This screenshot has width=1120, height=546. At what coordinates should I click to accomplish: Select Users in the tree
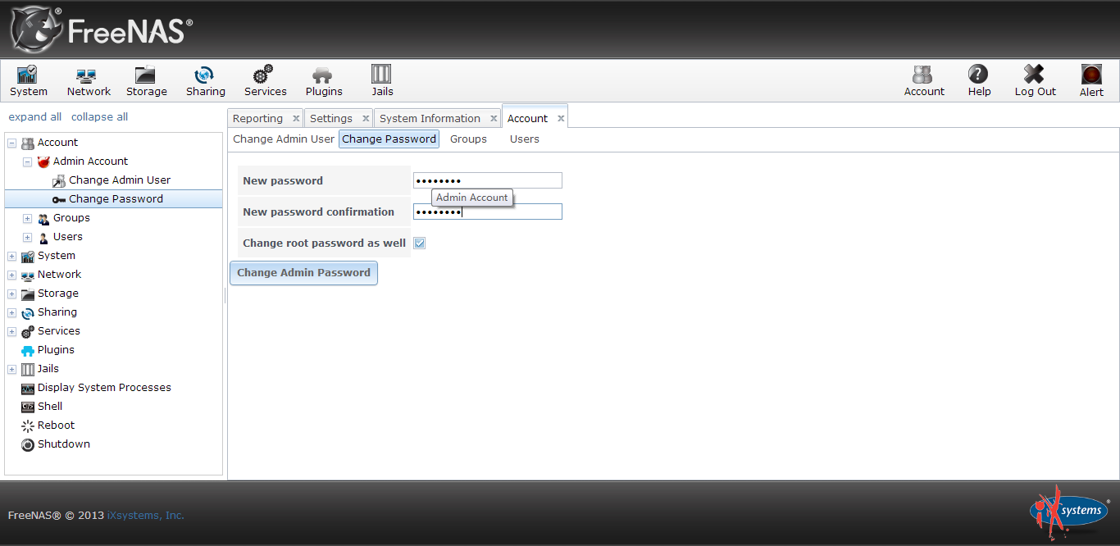tap(68, 237)
